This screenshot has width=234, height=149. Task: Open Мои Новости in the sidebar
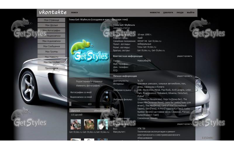click(51, 57)
